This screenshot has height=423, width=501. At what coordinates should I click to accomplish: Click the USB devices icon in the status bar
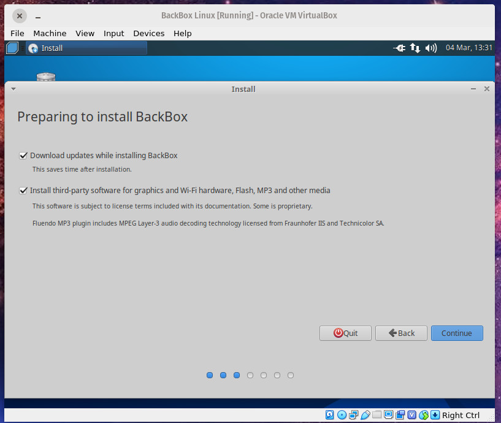365,415
